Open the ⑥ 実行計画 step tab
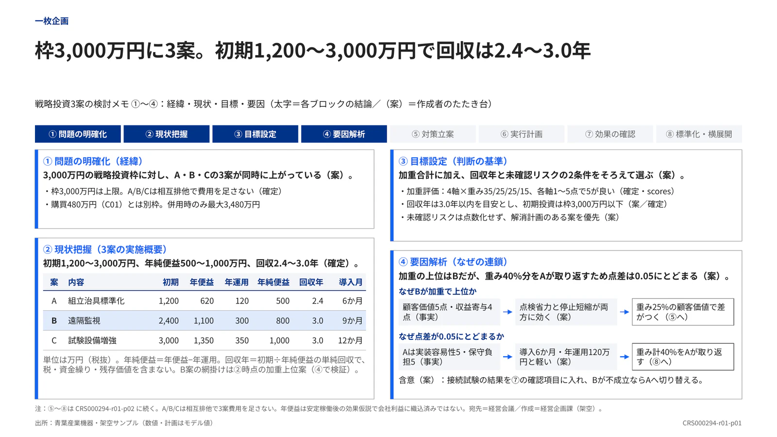This screenshot has height=437, width=777. click(522, 134)
